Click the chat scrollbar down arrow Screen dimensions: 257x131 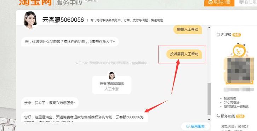209,120
